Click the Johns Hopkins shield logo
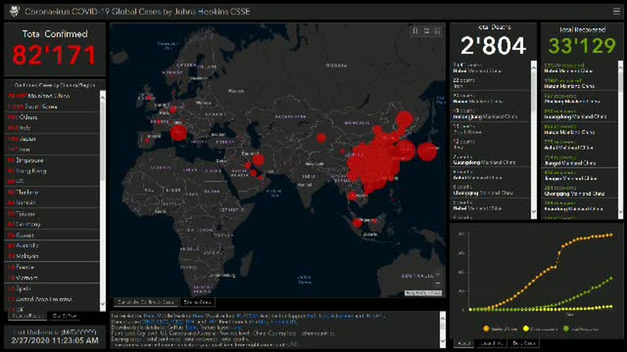 coord(14,11)
